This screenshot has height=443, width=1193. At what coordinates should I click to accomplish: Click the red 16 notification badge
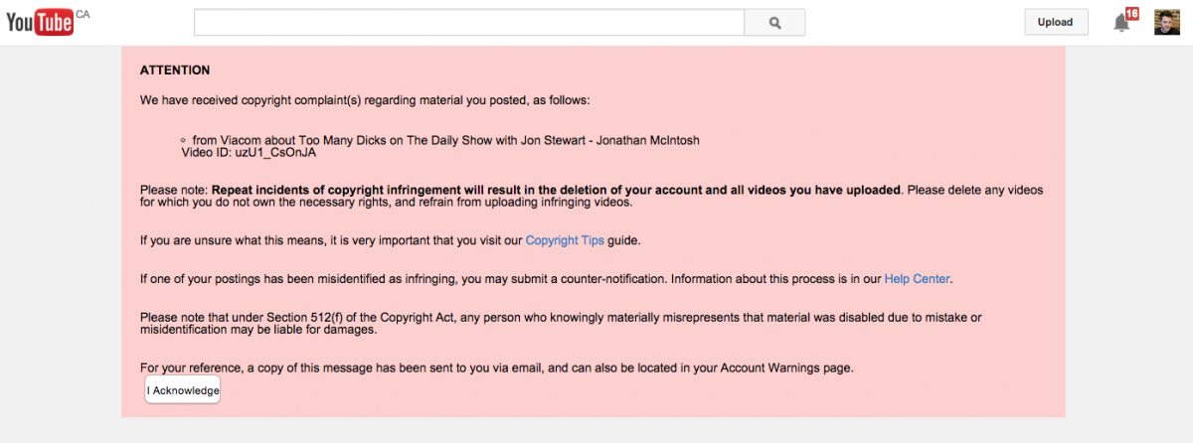coord(1131,14)
